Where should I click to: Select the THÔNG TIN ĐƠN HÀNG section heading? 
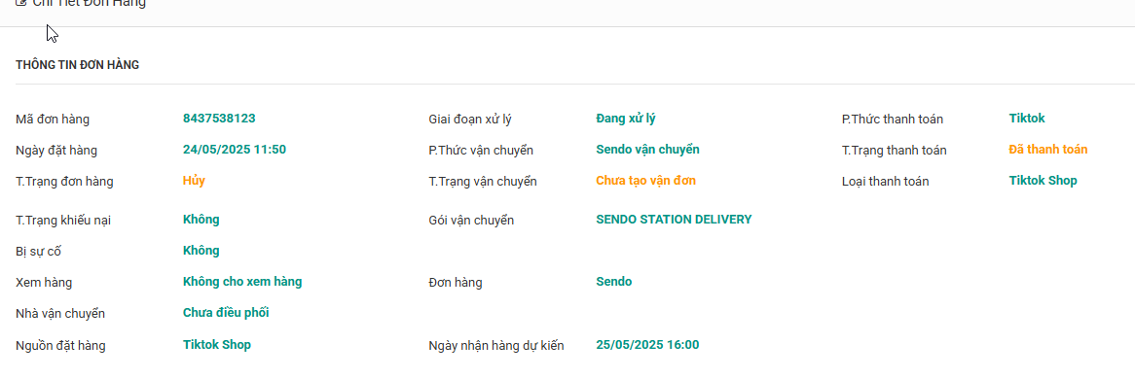point(78,65)
